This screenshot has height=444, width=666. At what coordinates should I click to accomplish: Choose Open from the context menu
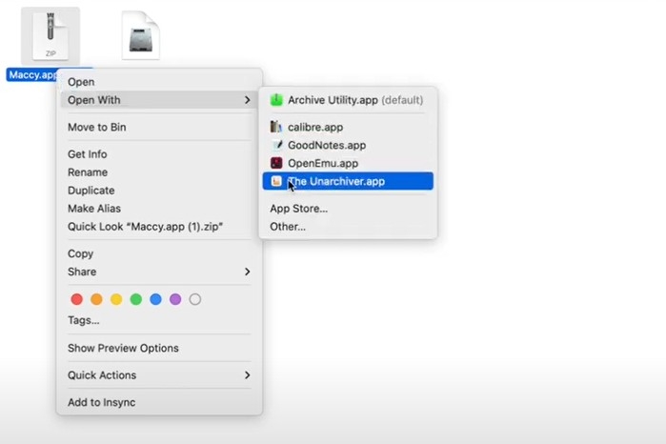click(159, 82)
